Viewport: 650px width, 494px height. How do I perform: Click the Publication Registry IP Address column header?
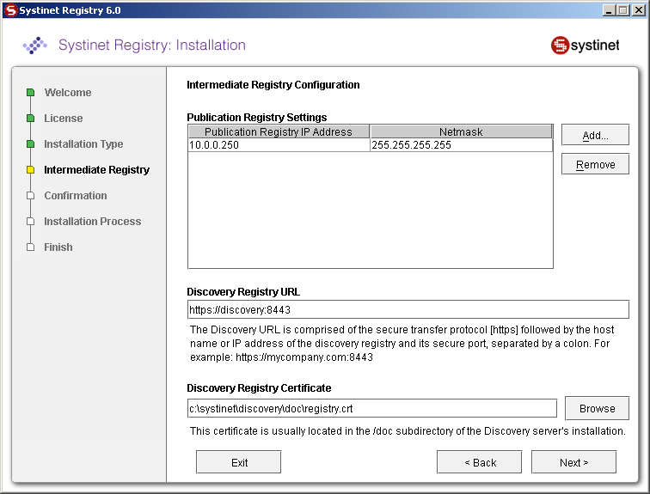tap(279, 131)
